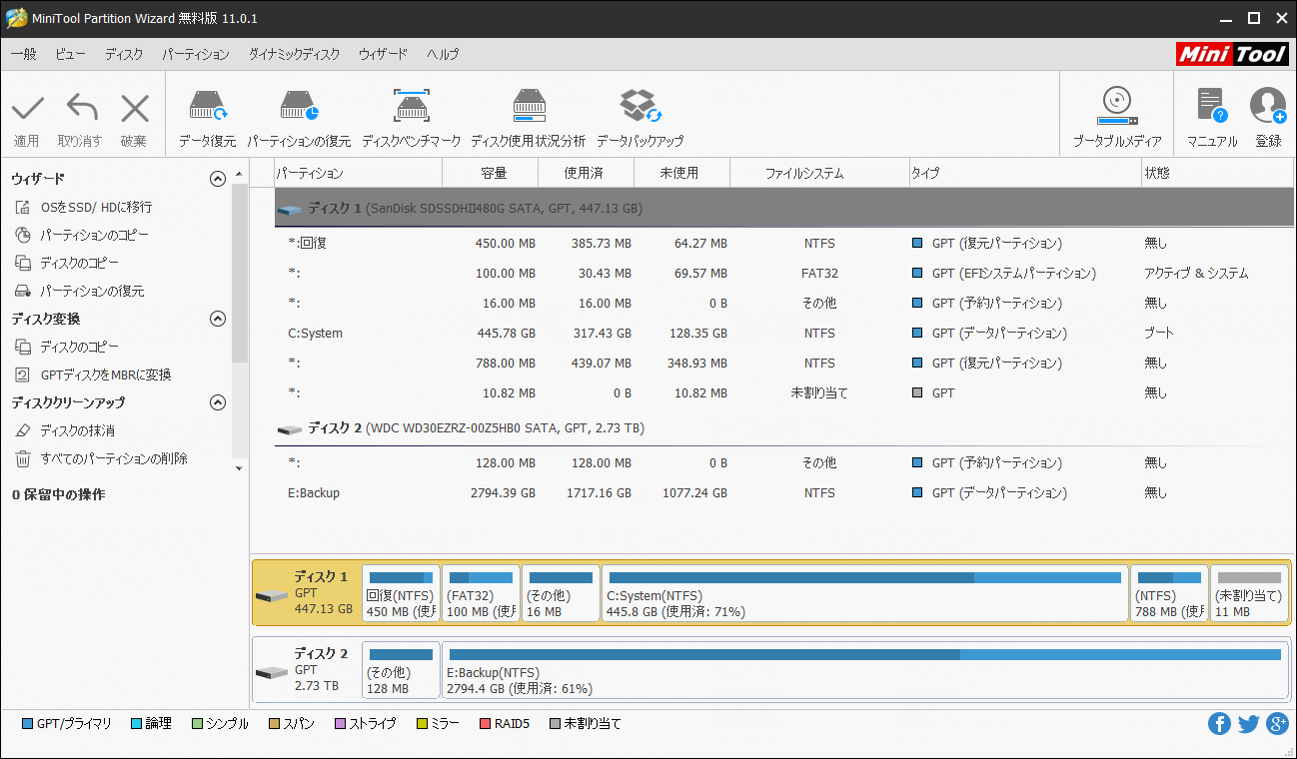Open the ウィザード menu

[x=383, y=54]
